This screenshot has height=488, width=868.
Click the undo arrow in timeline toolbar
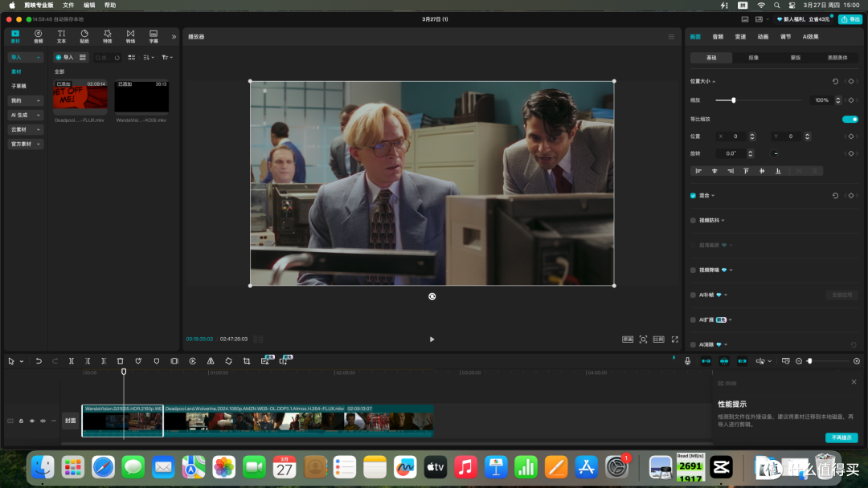[39, 361]
